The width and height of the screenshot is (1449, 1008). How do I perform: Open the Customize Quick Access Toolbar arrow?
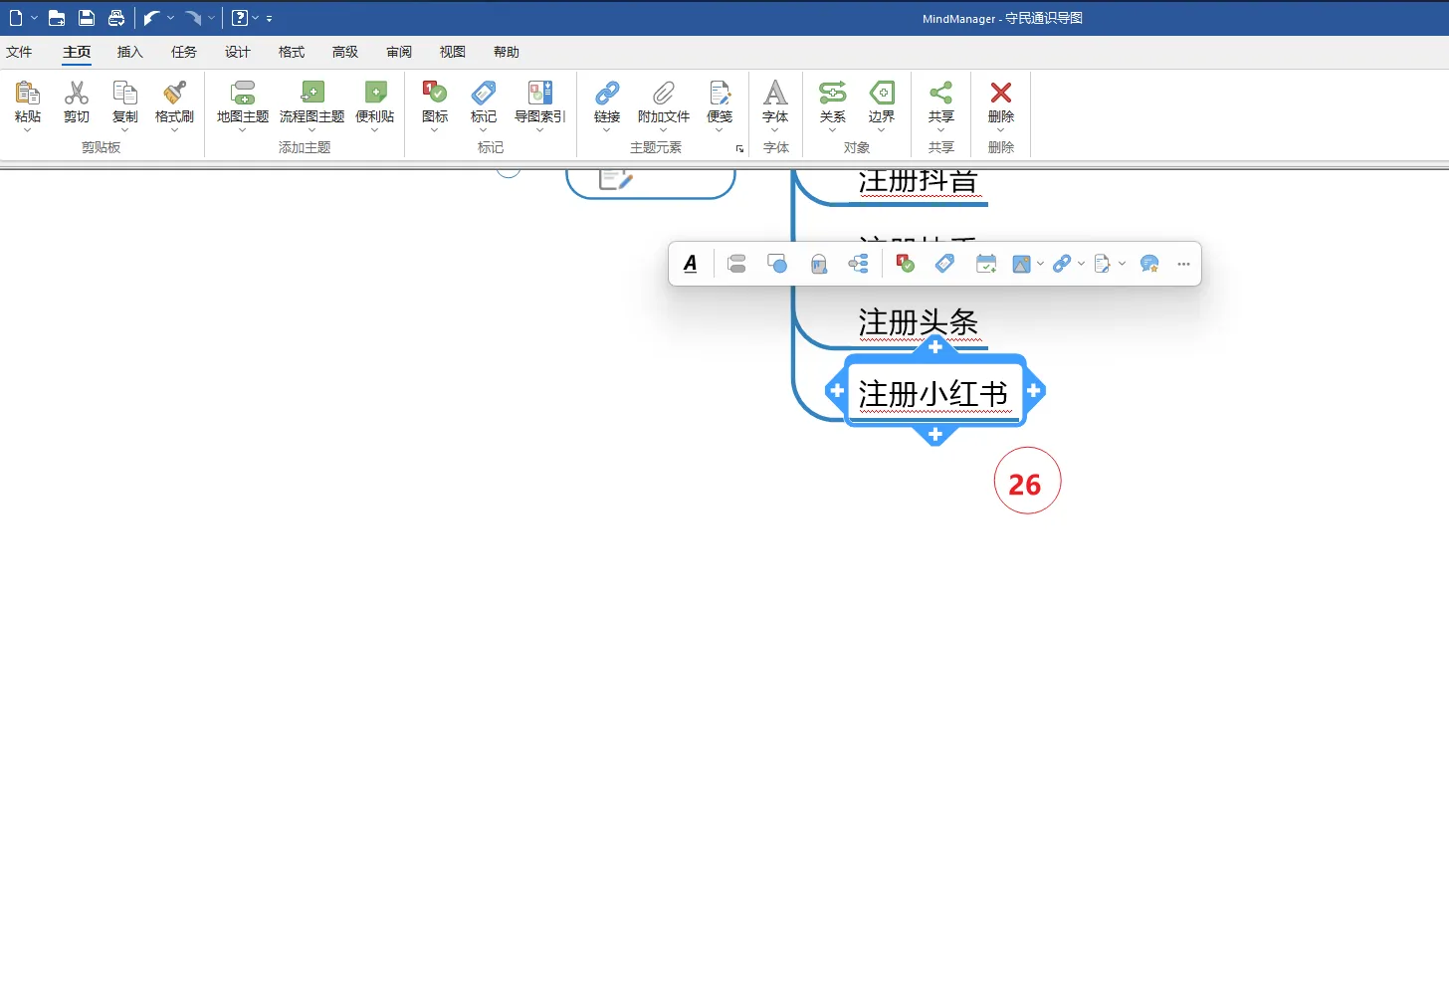pyautogui.click(x=270, y=19)
